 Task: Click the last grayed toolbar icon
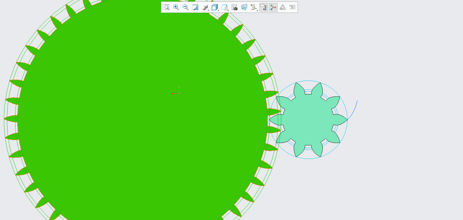tap(292, 7)
